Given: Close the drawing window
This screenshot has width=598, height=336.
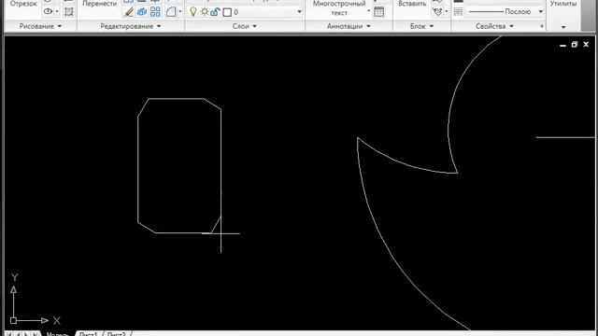Looking at the screenshot, I should [x=586, y=45].
